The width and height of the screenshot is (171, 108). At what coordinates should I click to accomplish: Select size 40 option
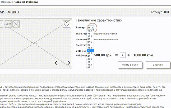(90, 56)
